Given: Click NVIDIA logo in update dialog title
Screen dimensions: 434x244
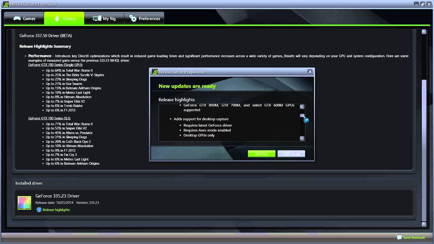Looking at the screenshot, I should tap(155, 72).
